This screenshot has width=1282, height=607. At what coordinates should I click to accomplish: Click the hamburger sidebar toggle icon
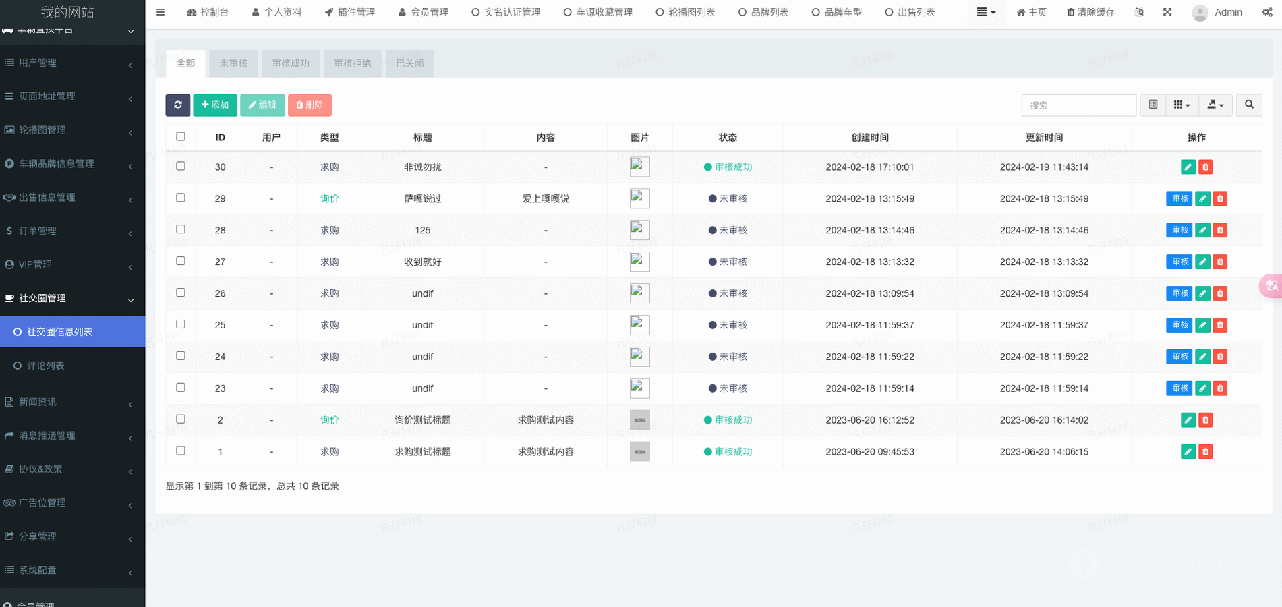(x=161, y=12)
